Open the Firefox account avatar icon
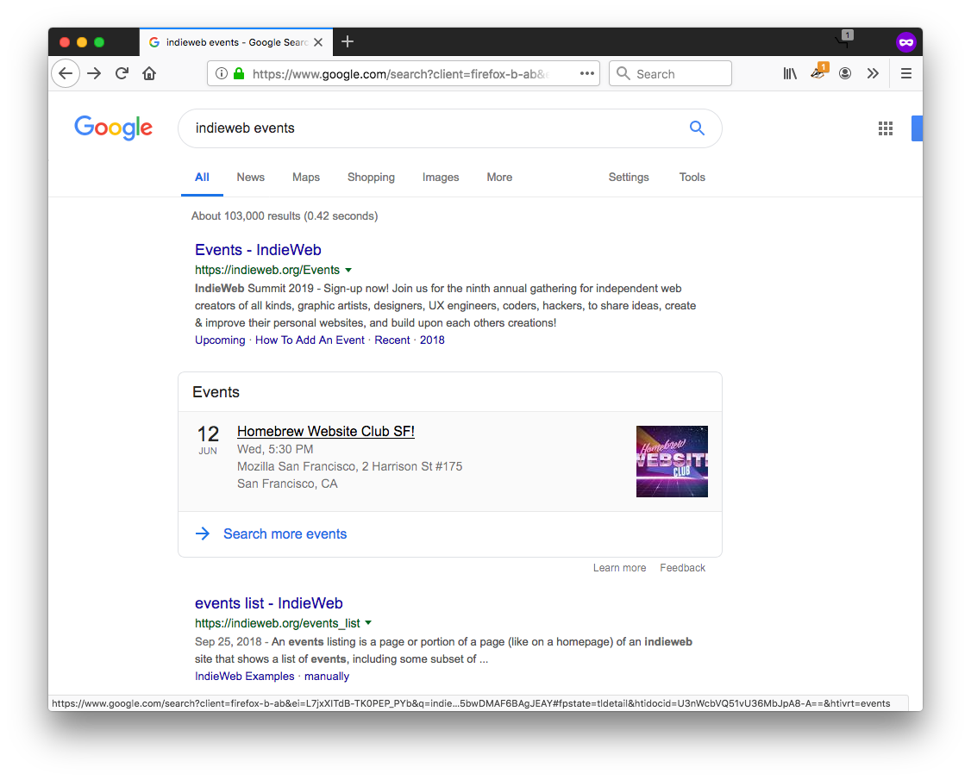The height and width of the screenshot is (780, 971). click(x=845, y=73)
